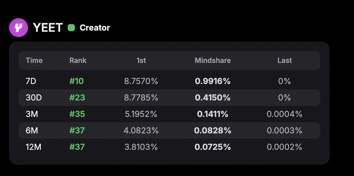Viewport: 354px width, 176px height.
Task: Select the 12M time row
Action: (34, 147)
